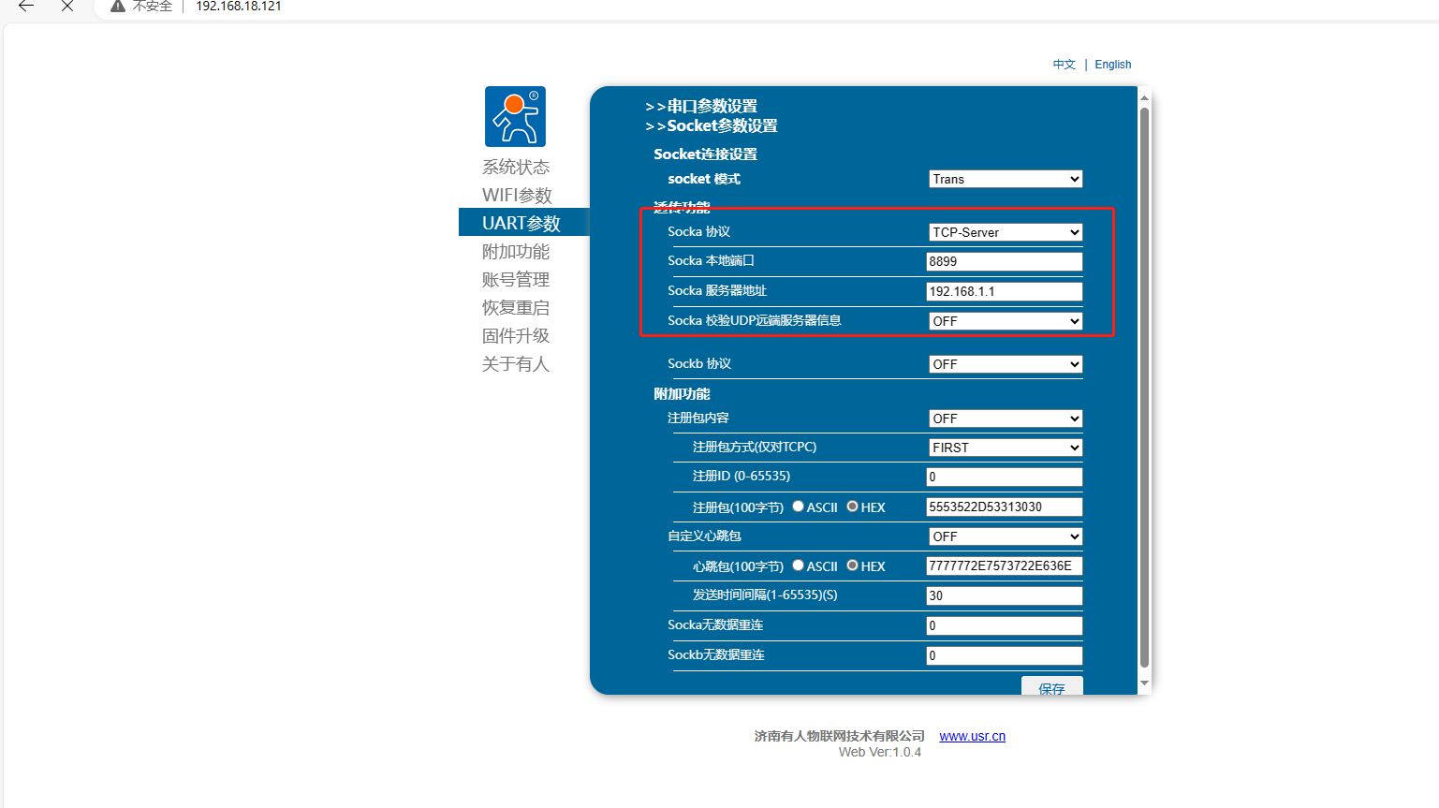Select HEX for heartbeat packet

pyautogui.click(x=852, y=566)
